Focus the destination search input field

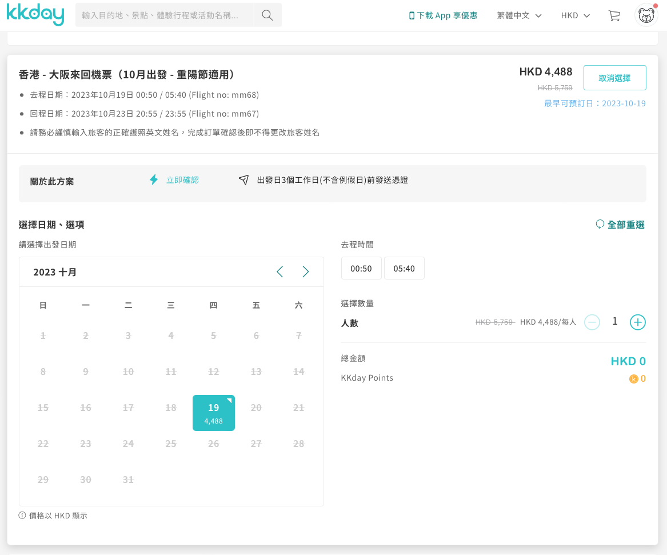click(163, 15)
